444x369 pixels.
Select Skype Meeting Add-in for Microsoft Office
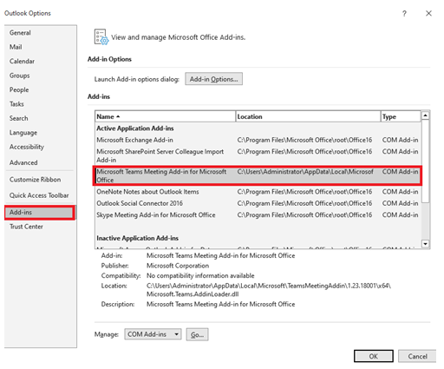(x=258, y=215)
